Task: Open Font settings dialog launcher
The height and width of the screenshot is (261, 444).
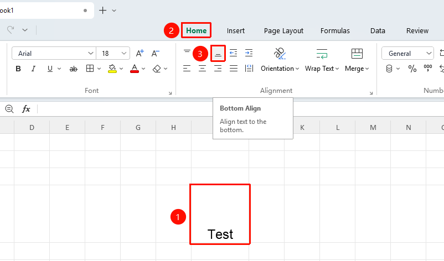Action: pos(170,93)
